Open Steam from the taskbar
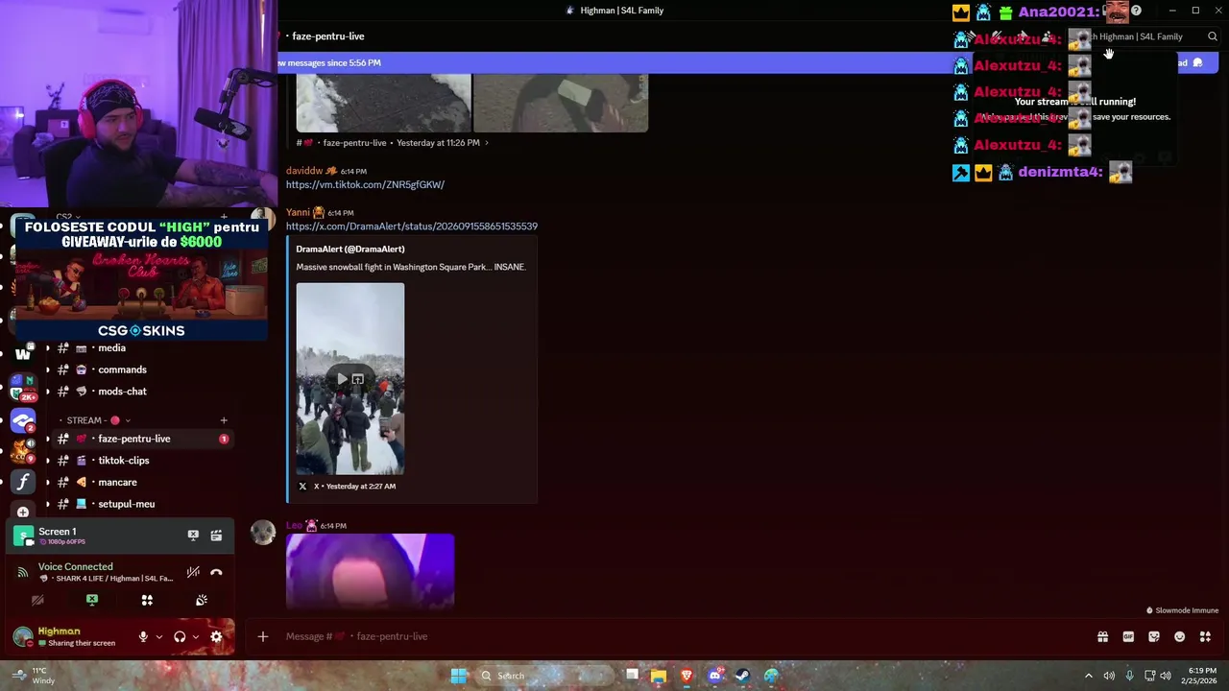Viewport: 1229px width, 691px height. click(742, 676)
